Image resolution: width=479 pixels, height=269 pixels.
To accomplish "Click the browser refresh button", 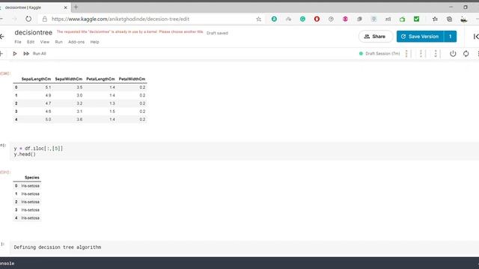I will [28, 19].
